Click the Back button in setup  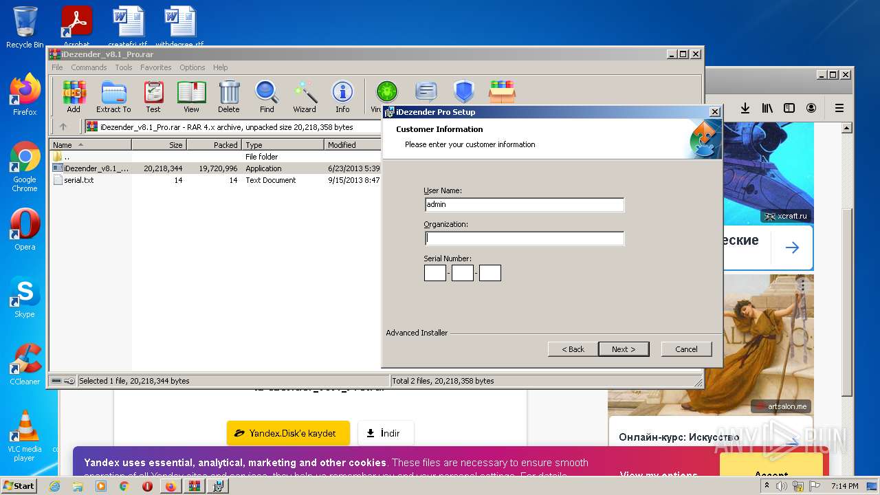pyautogui.click(x=573, y=349)
